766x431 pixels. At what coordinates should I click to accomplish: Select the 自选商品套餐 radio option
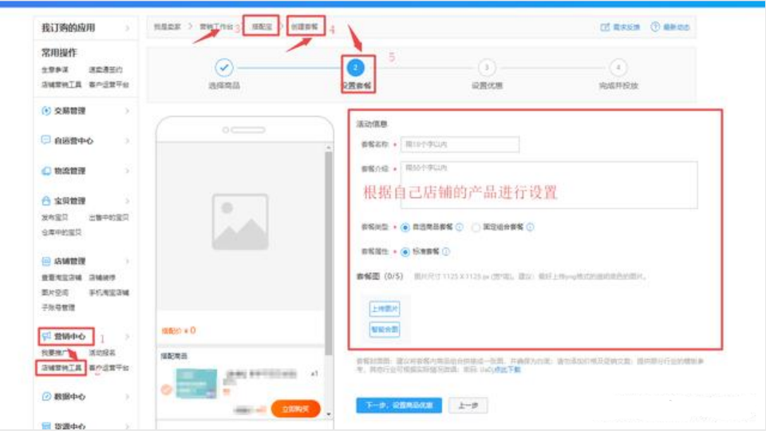pyautogui.click(x=405, y=227)
